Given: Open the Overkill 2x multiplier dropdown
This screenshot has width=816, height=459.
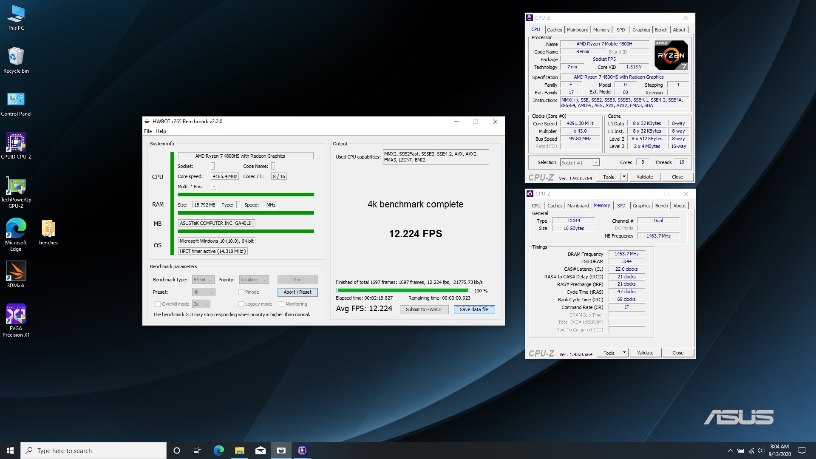Looking at the screenshot, I should [x=201, y=304].
